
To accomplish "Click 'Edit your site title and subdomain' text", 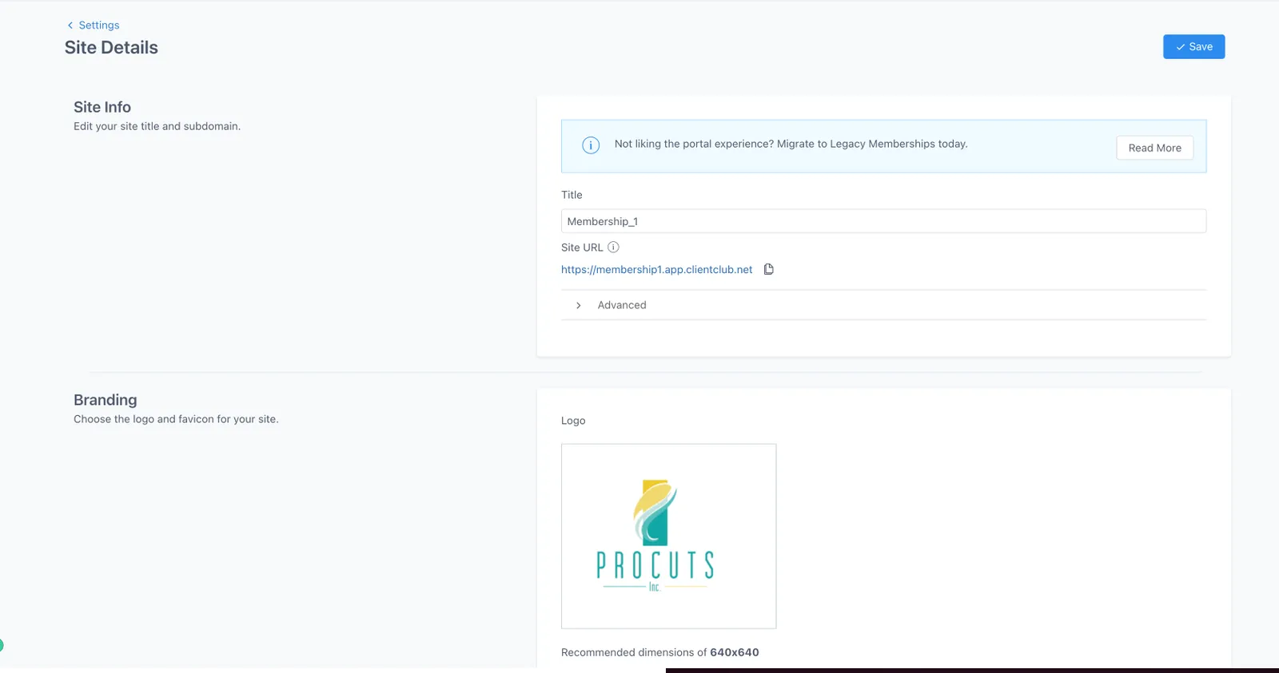I will (157, 126).
